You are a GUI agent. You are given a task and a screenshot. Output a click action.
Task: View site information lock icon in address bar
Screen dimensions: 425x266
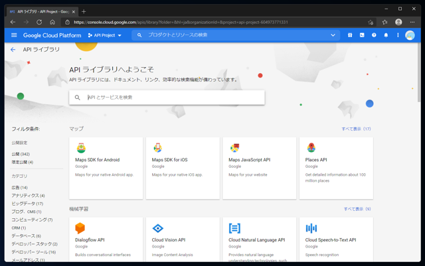click(x=67, y=22)
